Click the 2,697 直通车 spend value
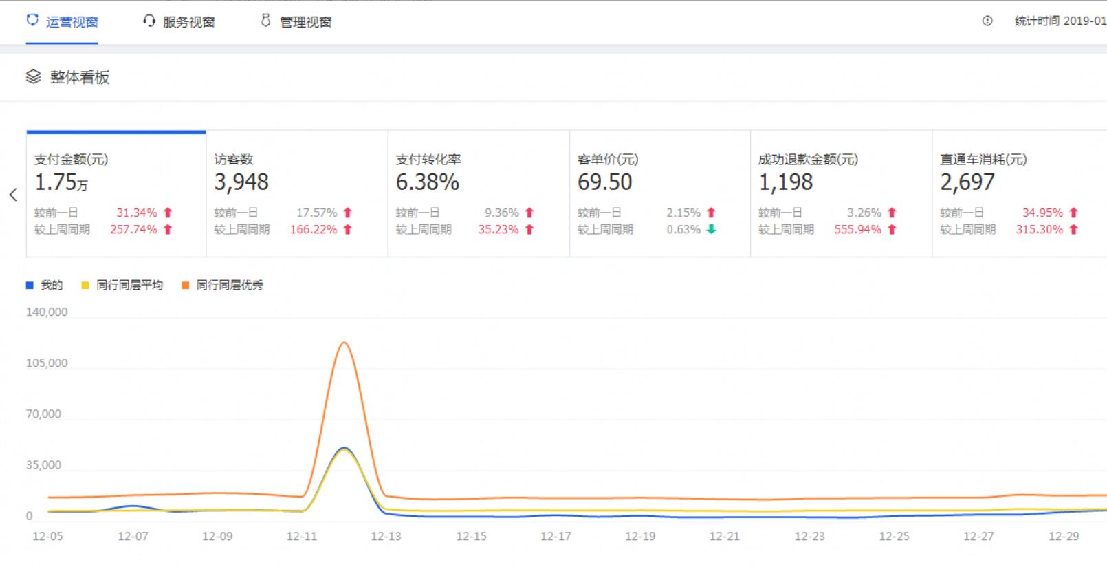 click(x=967, y=182)
